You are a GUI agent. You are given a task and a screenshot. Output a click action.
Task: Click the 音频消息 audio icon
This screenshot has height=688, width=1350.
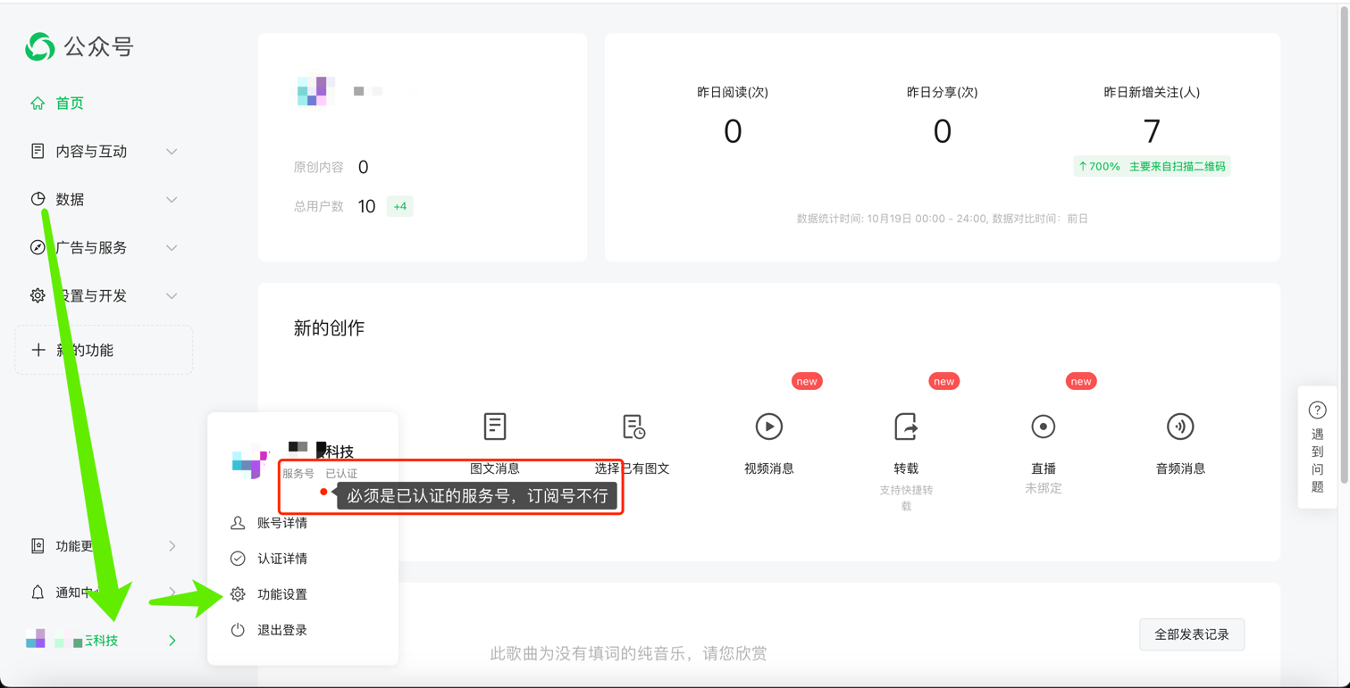pyautogui.click(x=1179, y=427)
